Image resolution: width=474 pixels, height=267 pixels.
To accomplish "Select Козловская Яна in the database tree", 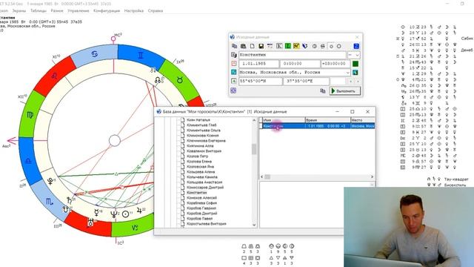I will click(200, 166).
